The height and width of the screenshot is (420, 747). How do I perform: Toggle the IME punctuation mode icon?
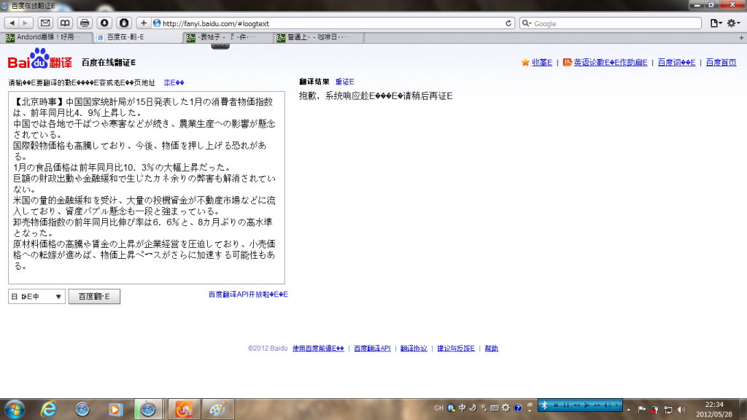pos(484,408)
